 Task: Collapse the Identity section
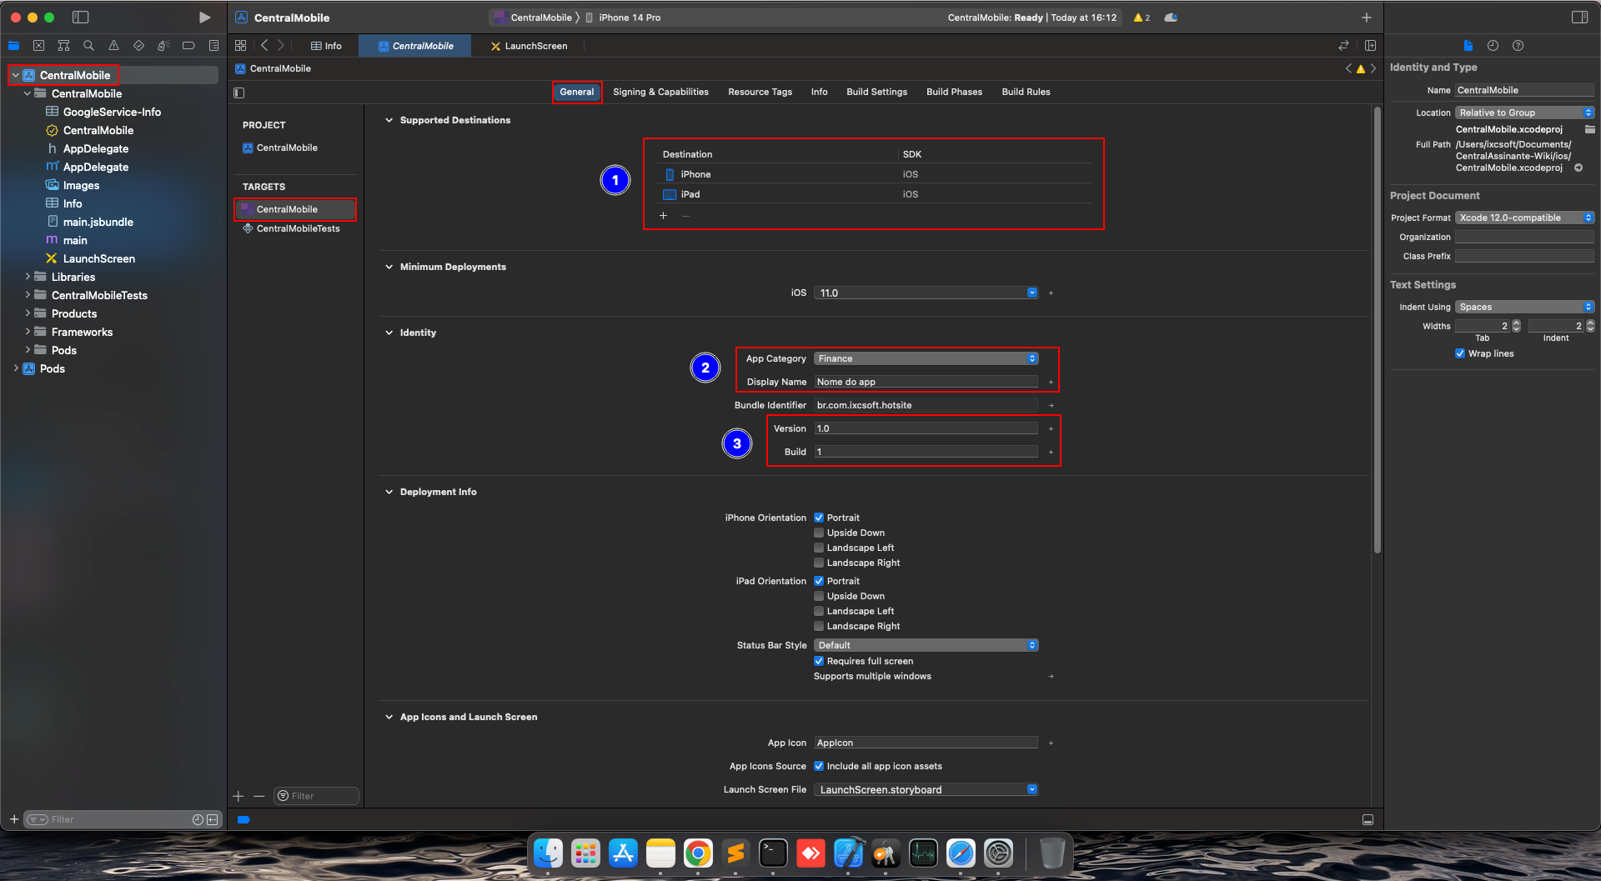point(389,333)
